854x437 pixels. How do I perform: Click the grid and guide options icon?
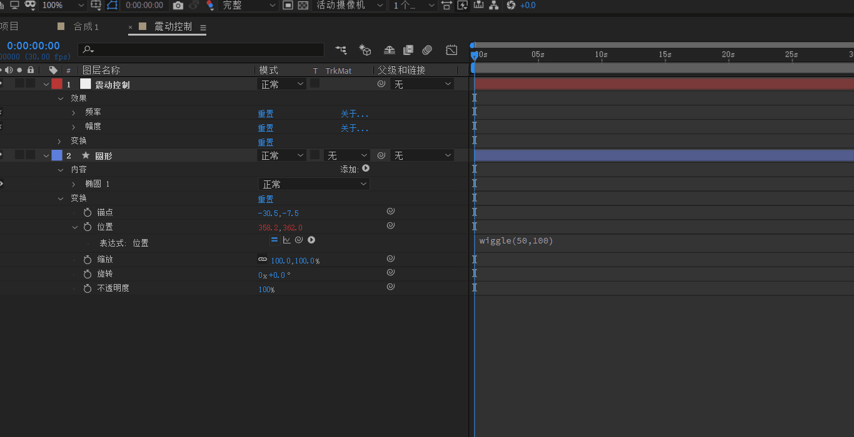click(96, 5)
